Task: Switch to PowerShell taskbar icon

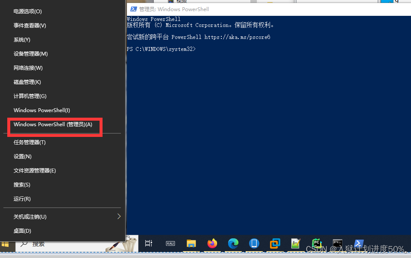Action: (358, 243)
